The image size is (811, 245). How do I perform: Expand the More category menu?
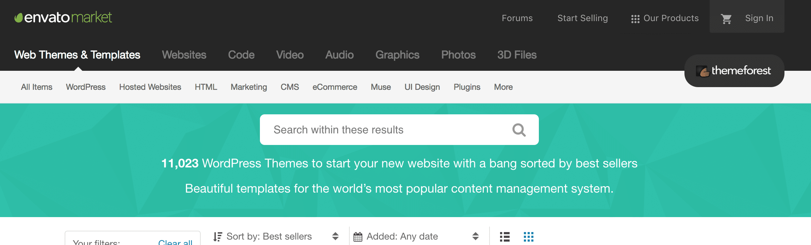[x=503, y=87]
